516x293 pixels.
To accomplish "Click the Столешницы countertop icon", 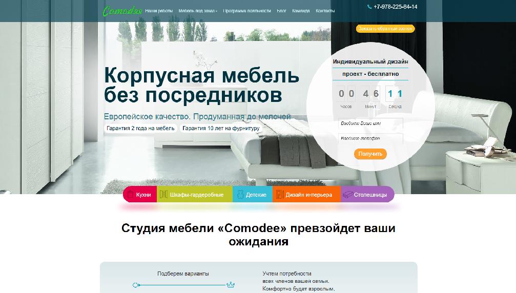I will tap(347, 195).
